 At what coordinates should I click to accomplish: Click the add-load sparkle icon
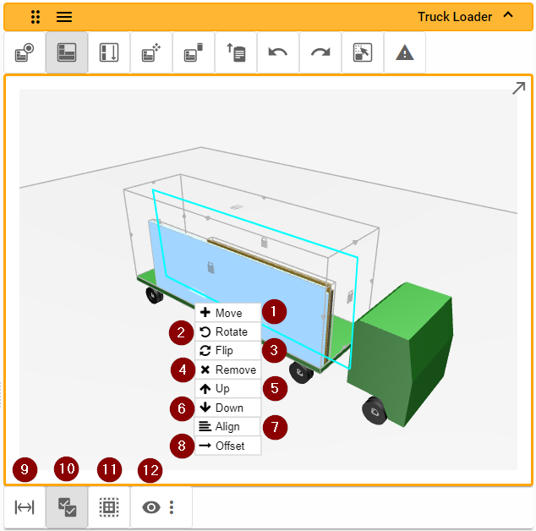(151, 52)
